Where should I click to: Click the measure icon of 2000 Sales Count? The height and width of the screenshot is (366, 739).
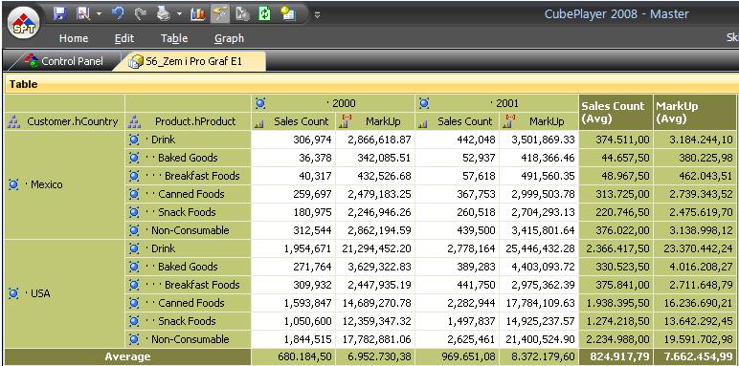point(259,122)
